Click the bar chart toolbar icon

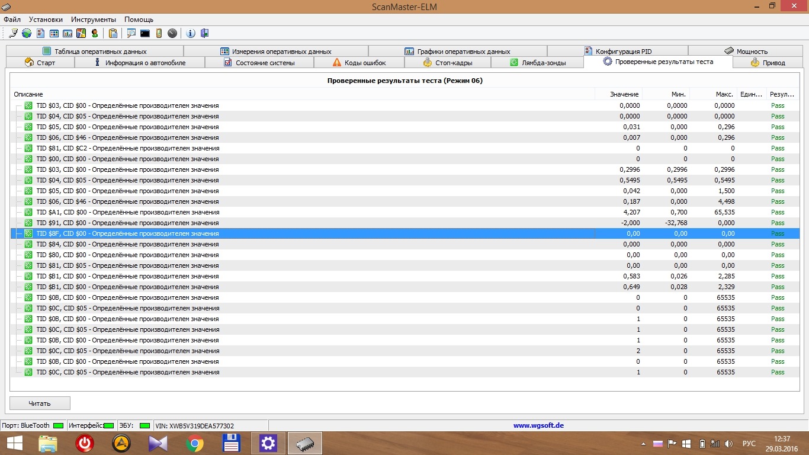click(68, 33)
